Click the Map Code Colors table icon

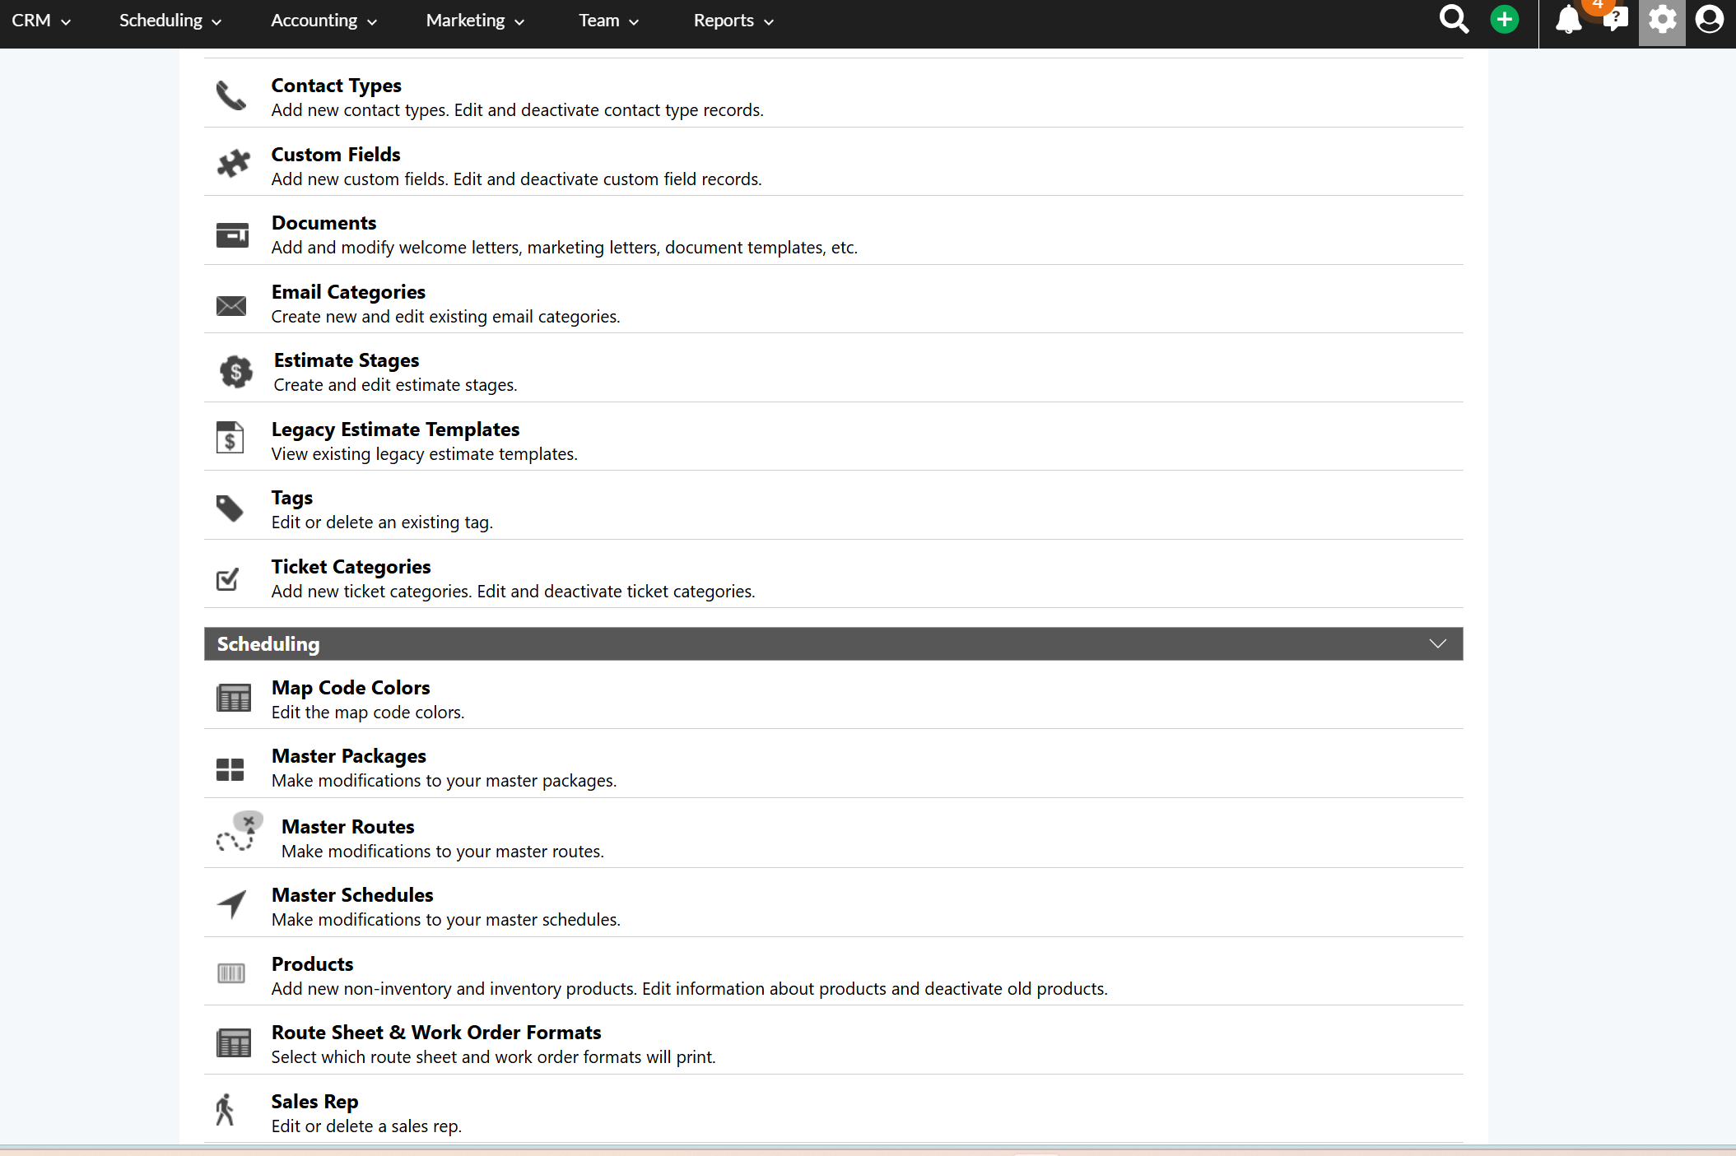point(234,698)
